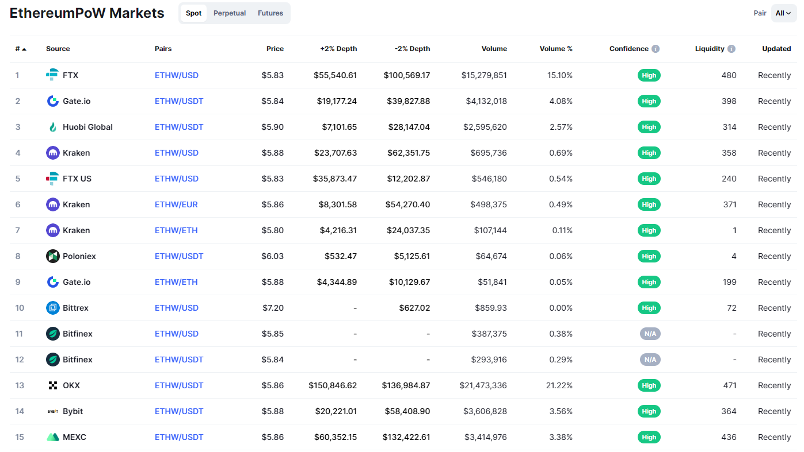
Task: Click the Bybit exchange logo icon
Action: (x=52, y=411)
